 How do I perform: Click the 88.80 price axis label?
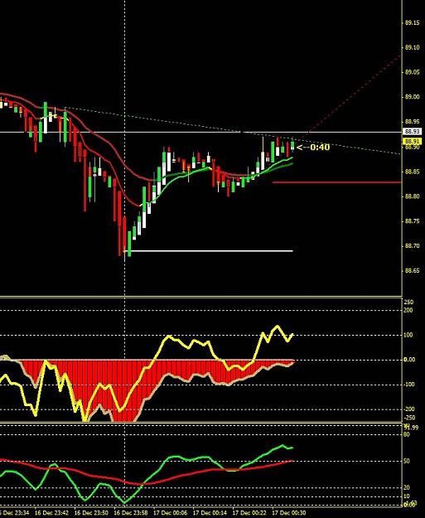coord(413,196)
